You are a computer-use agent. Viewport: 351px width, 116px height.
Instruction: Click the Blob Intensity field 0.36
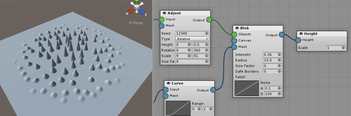point(272,55)
